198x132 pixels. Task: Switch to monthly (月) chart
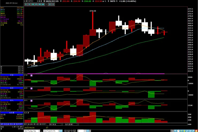(x=53, y=4)
